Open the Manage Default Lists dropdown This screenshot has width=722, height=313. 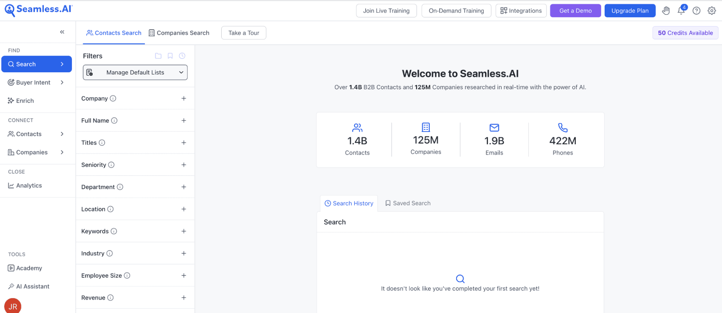[x=135, y=72]
